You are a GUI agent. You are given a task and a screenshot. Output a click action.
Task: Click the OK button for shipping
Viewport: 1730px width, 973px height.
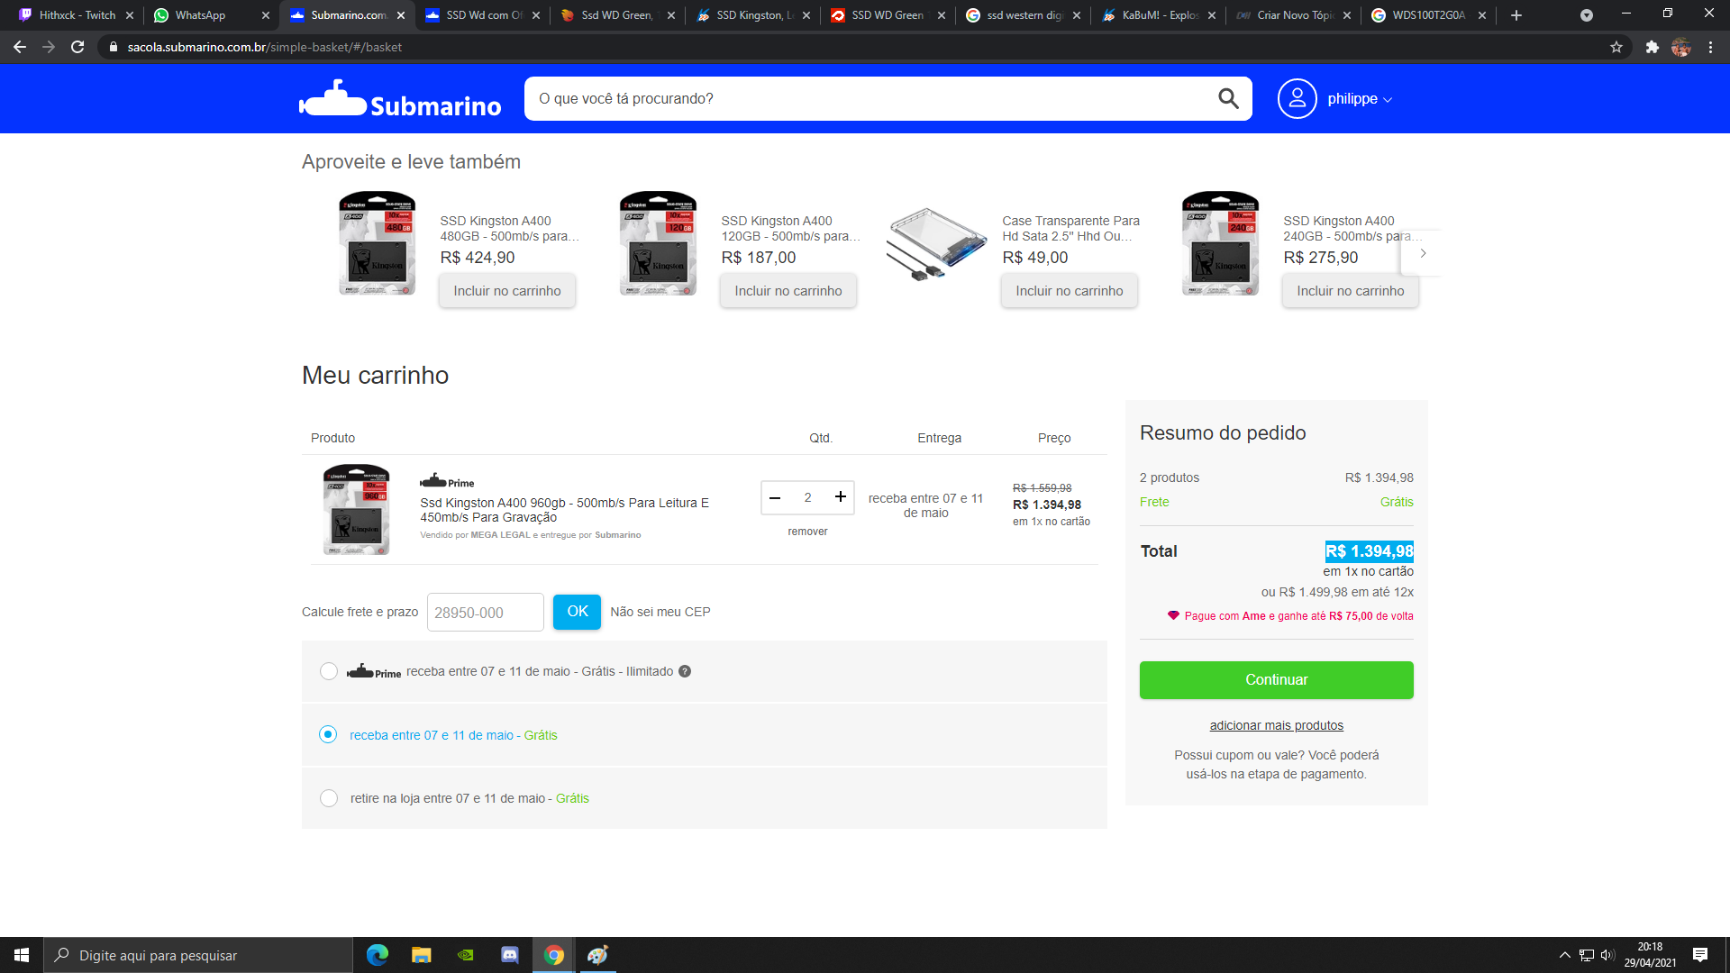tap(577, 612)
